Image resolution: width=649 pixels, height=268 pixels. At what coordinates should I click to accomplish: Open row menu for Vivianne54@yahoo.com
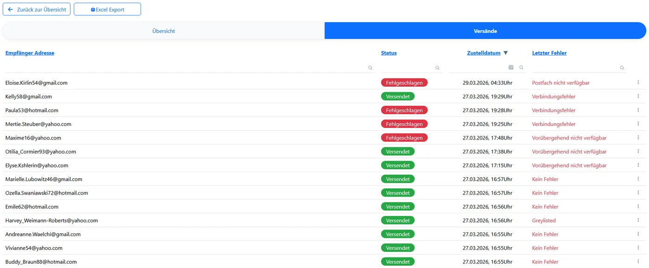638,248
